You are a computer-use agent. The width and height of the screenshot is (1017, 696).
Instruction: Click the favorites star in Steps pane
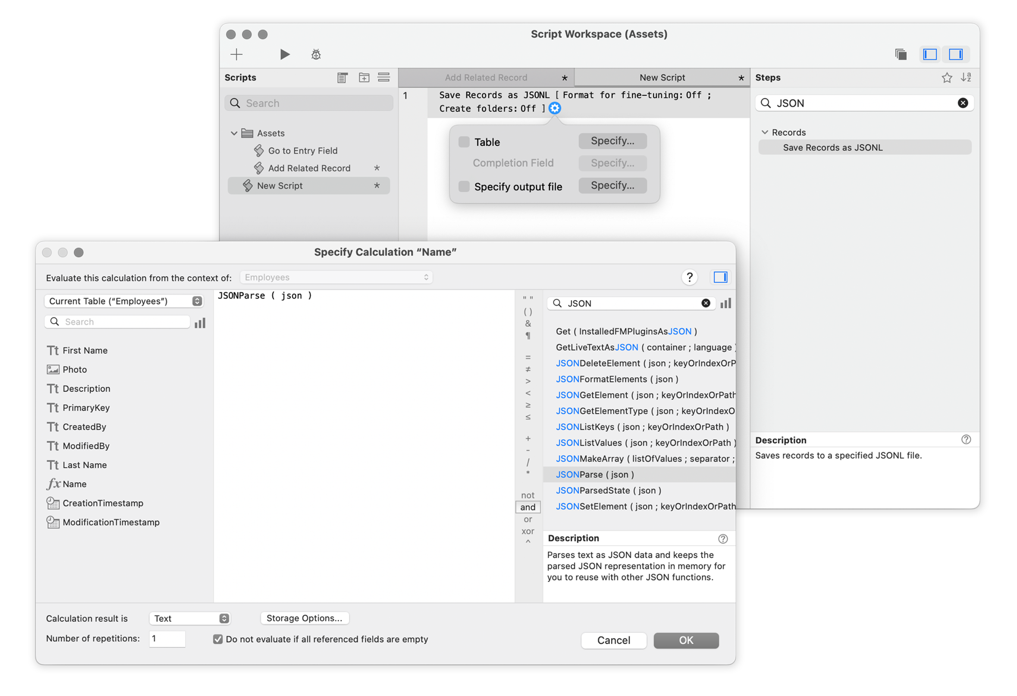click(x=946, y=78)
